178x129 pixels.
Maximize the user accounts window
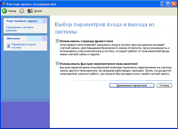click(x=168, y=4)
